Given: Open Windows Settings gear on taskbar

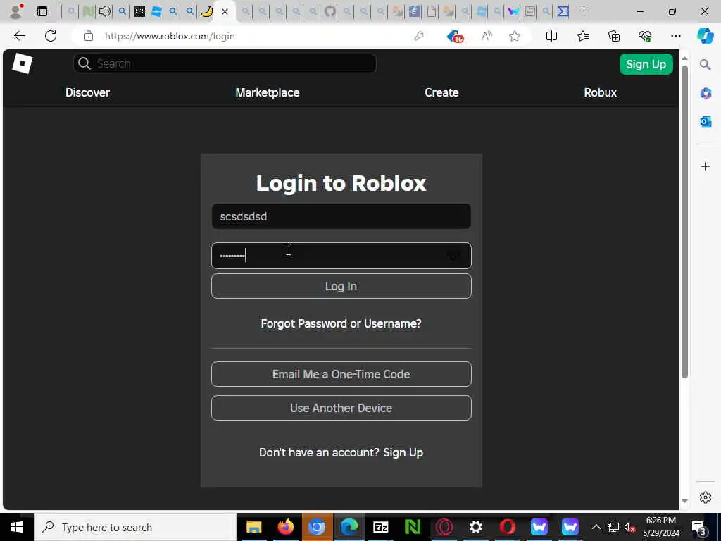Looking at the screenshot, I should [476, 527].
